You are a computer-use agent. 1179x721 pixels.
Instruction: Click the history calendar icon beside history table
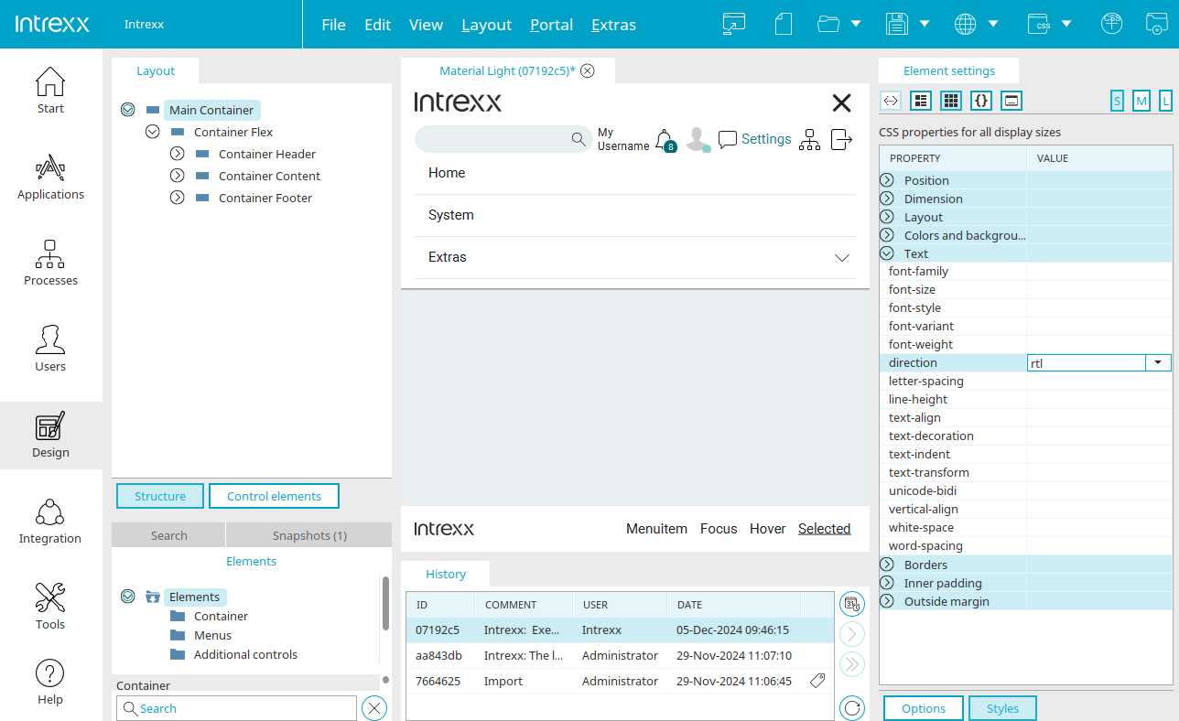(x=852, y=604)
